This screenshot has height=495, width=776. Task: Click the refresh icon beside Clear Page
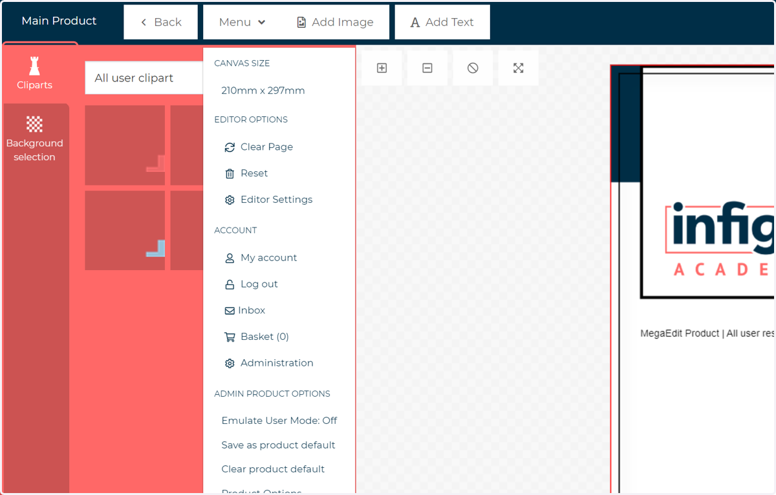230,147
